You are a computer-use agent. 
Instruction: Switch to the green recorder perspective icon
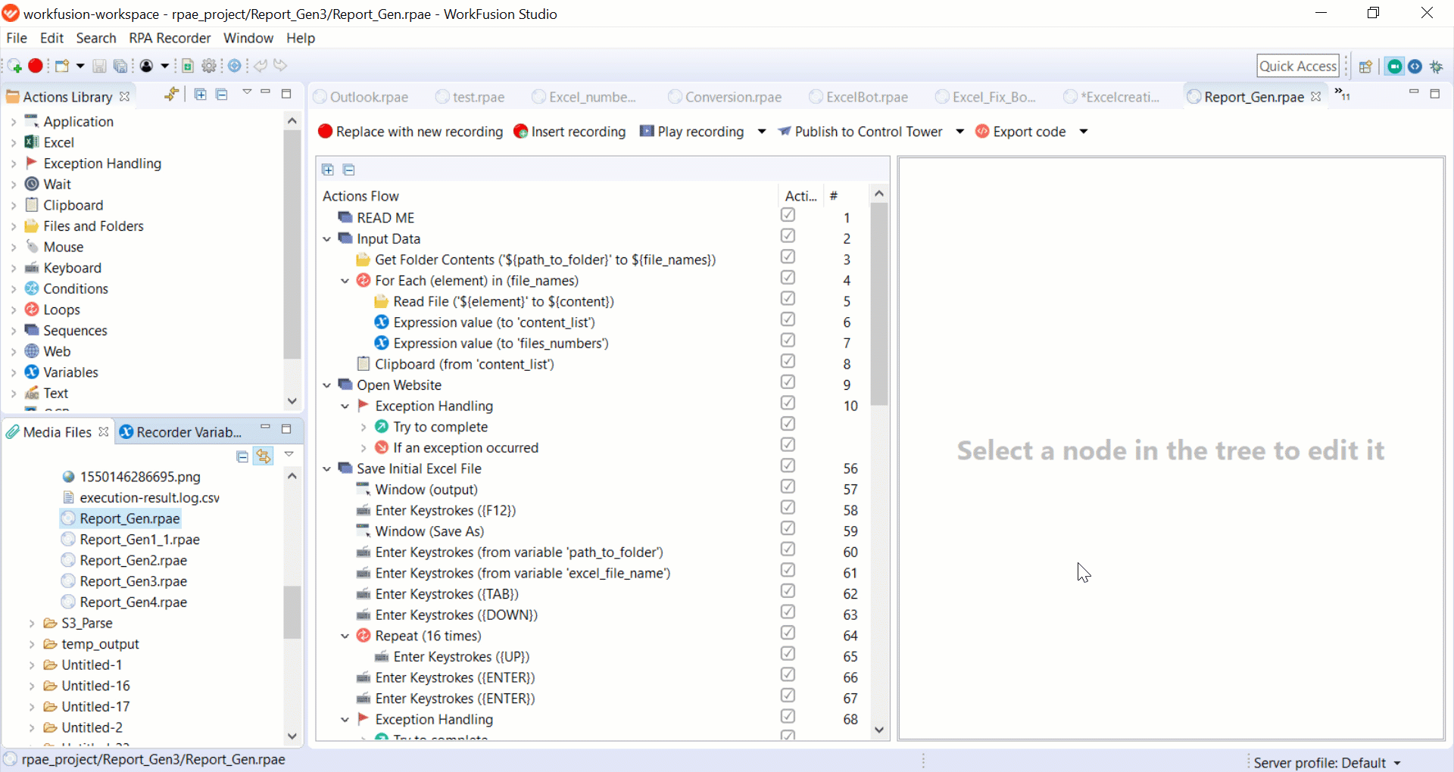coord(1394,67)
